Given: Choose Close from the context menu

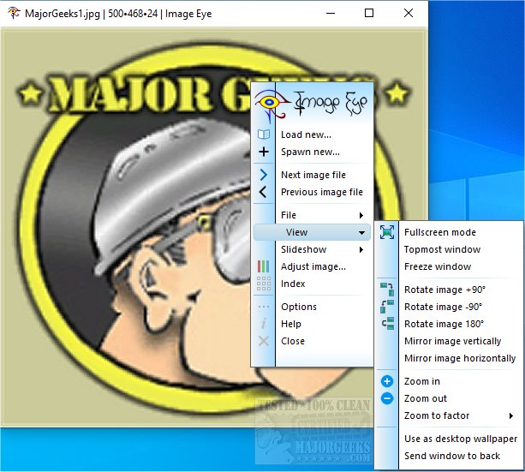Looking at the screenshot, I should point(313,341).
